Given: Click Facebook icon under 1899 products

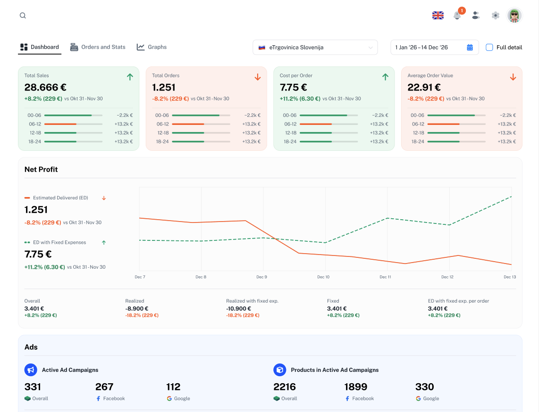Looking at the screenshot, I should [x=347, y=398].
